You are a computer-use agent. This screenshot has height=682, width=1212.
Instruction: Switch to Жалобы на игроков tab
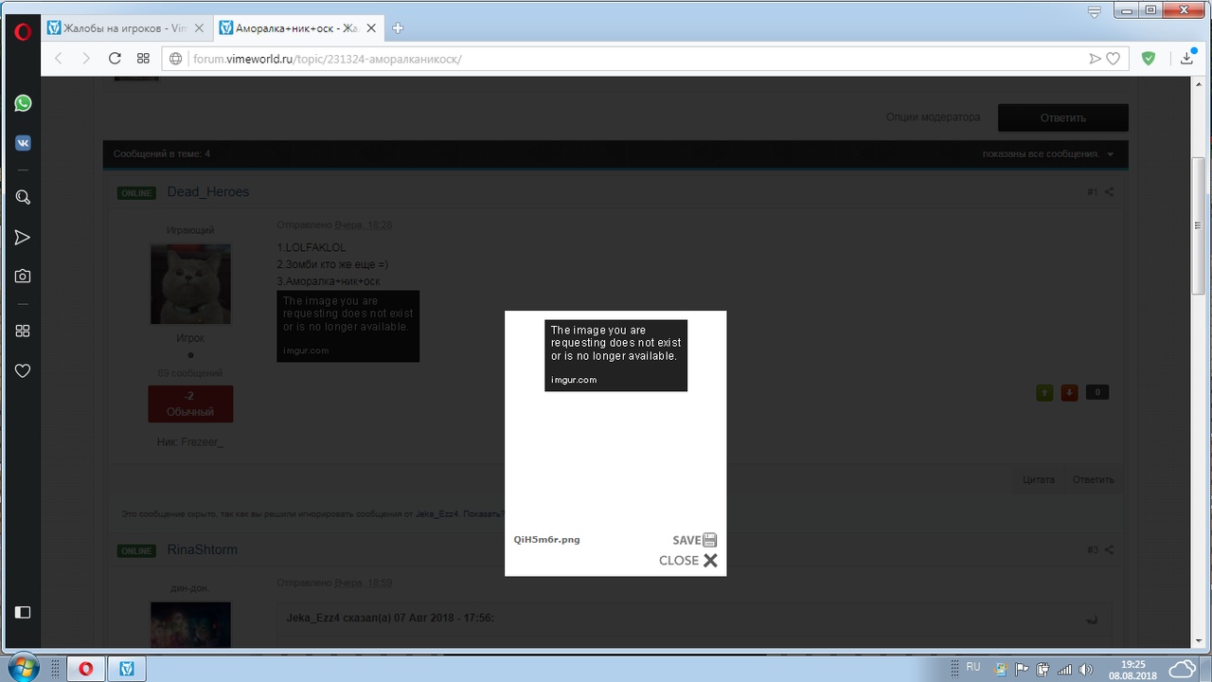point(125,28)
